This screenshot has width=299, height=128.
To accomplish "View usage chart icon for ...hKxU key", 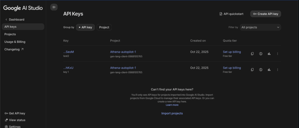I will point(269,70).
